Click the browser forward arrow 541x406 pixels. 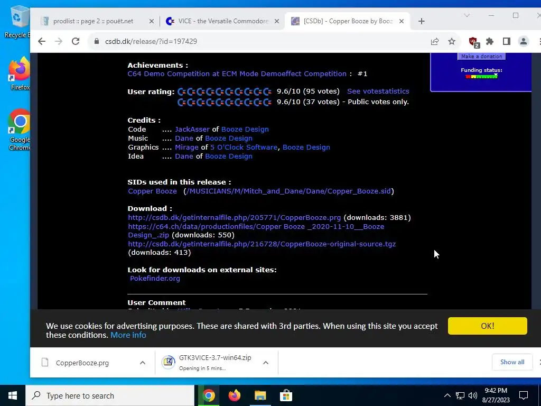[59, 41]
